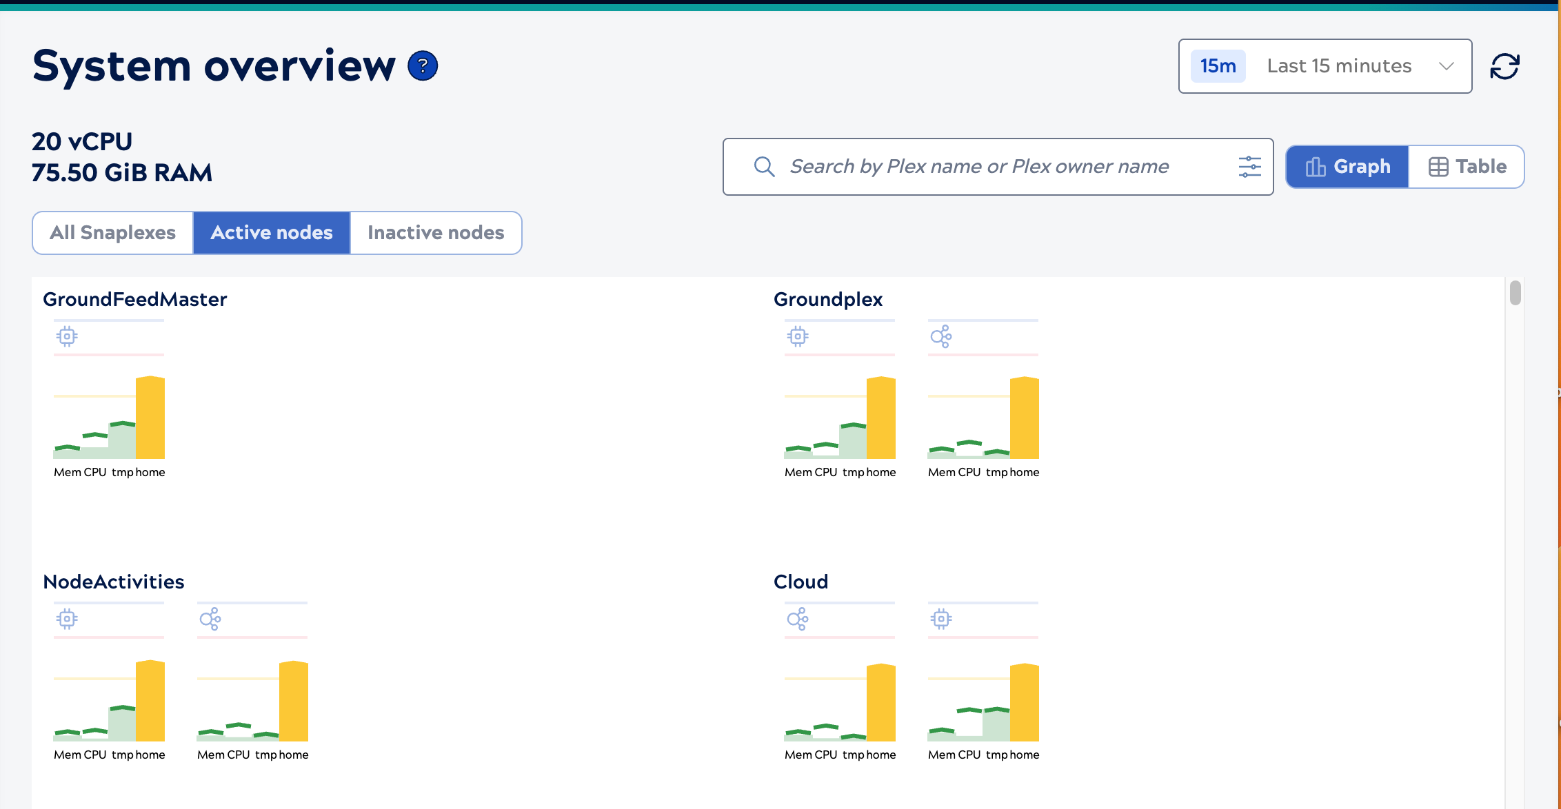Viewport: 1561px width, 809px height.
Task: Click the CPU chip icon under GroundFeedMaster
Action: coord(66,336)
